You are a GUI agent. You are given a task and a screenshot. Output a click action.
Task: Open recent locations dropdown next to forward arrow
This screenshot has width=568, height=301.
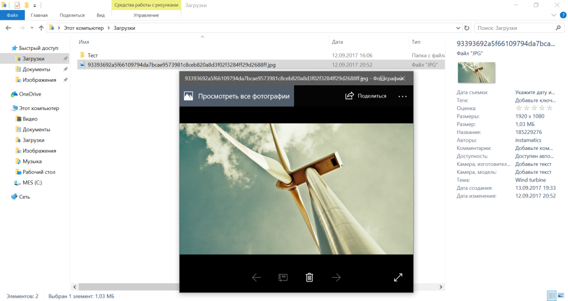32,28
